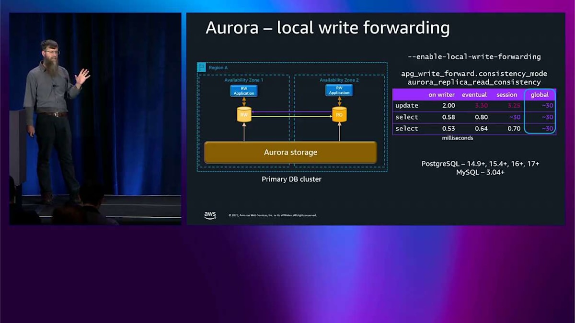This screenshot has width=575, height=323.
Task: Click the "3.30" eventual value
Action: pos(481,106)
